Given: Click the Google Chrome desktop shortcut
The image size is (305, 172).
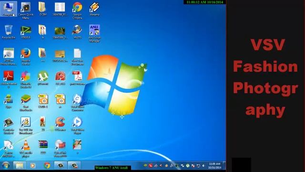Looking at the screenshot, I should (77, 11).
